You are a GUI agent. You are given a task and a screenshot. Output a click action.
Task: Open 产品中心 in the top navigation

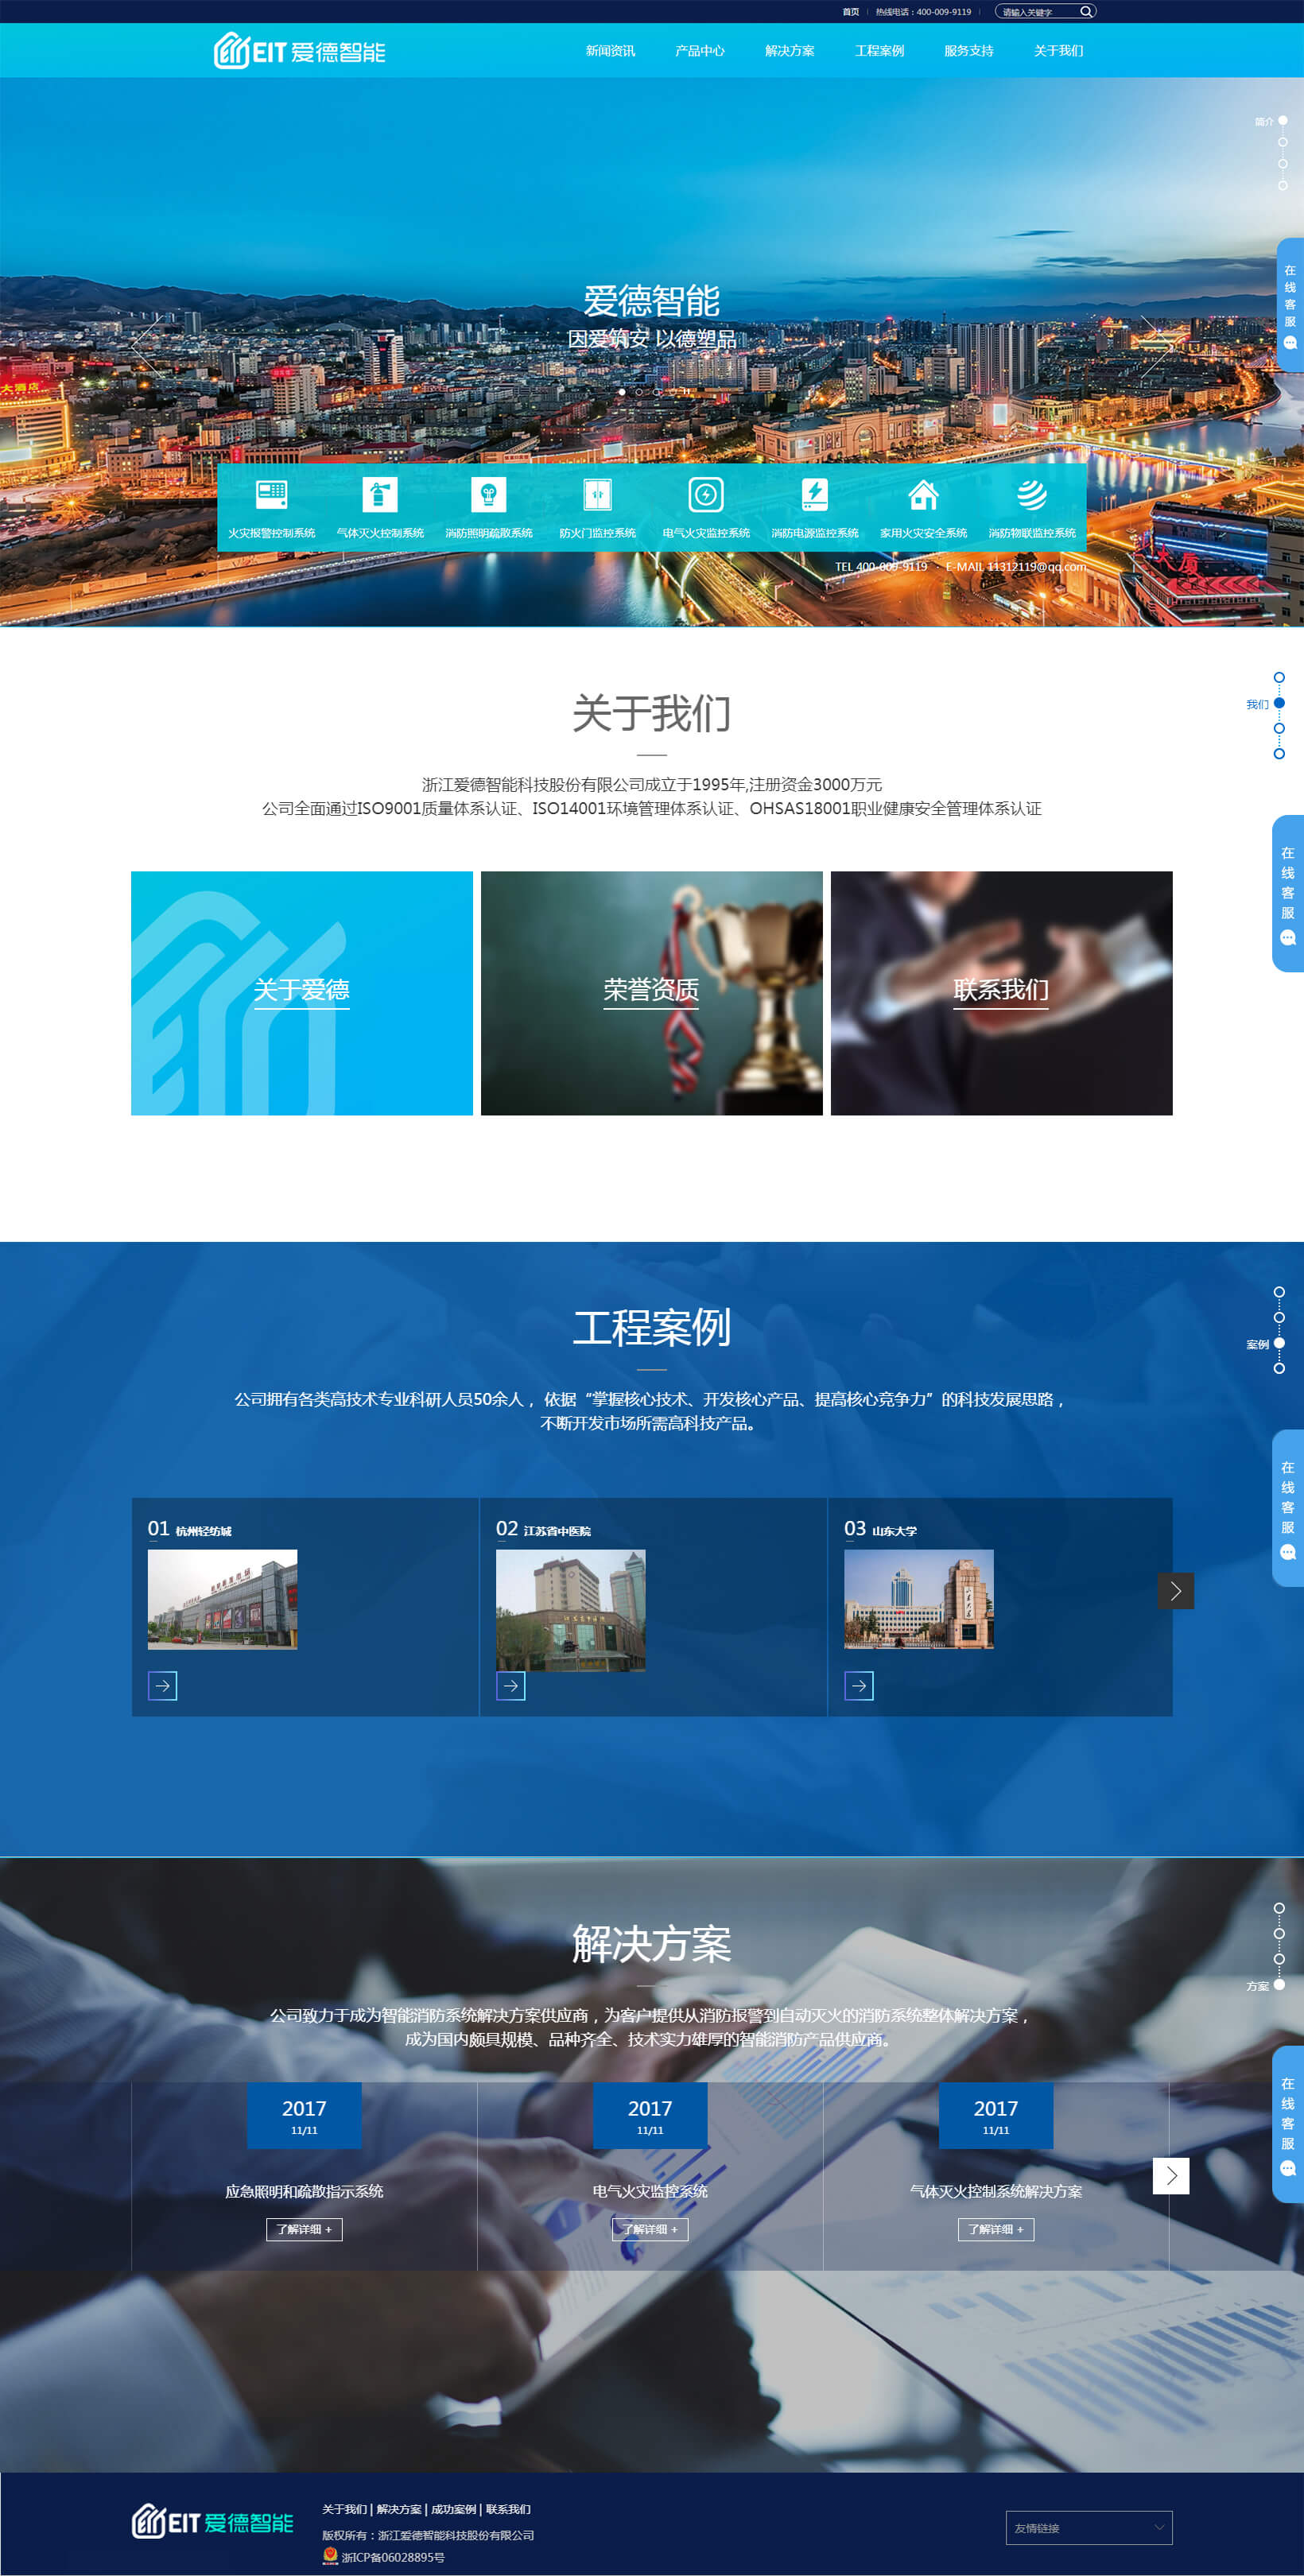pos(699,51)
